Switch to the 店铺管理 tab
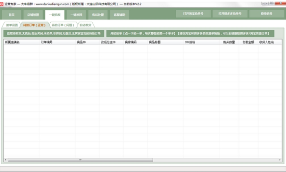Screen dimensions: 286x172 (33, 15)
